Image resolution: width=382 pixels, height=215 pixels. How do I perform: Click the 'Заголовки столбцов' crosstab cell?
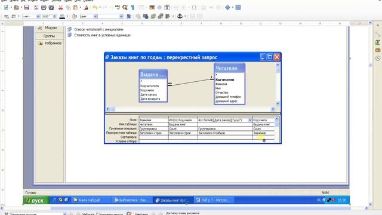coord(225,133)
